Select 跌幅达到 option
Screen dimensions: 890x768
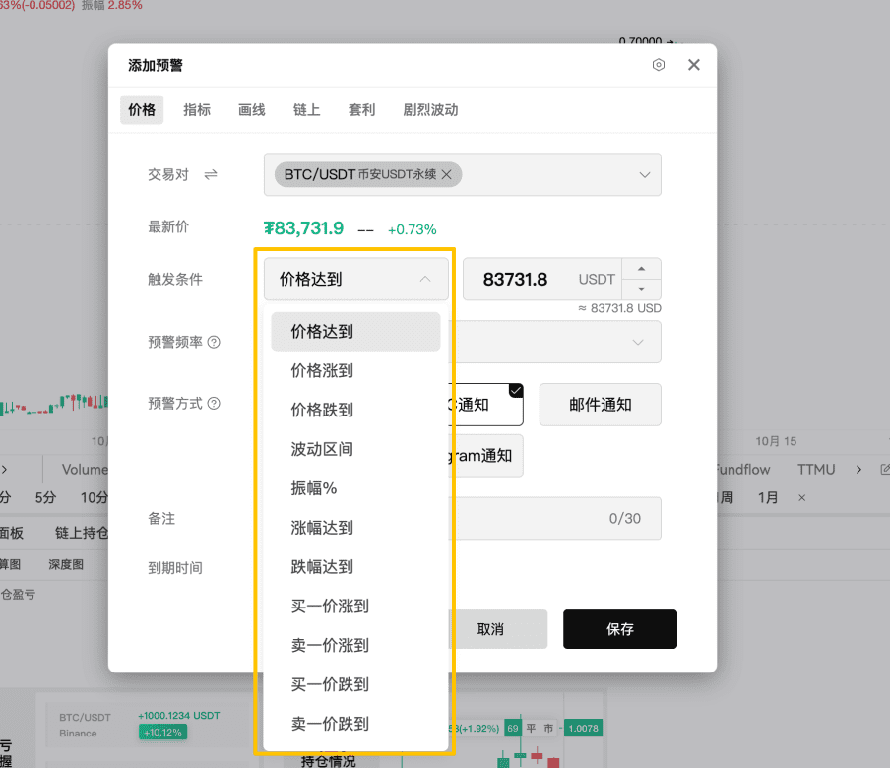(355, 566)
